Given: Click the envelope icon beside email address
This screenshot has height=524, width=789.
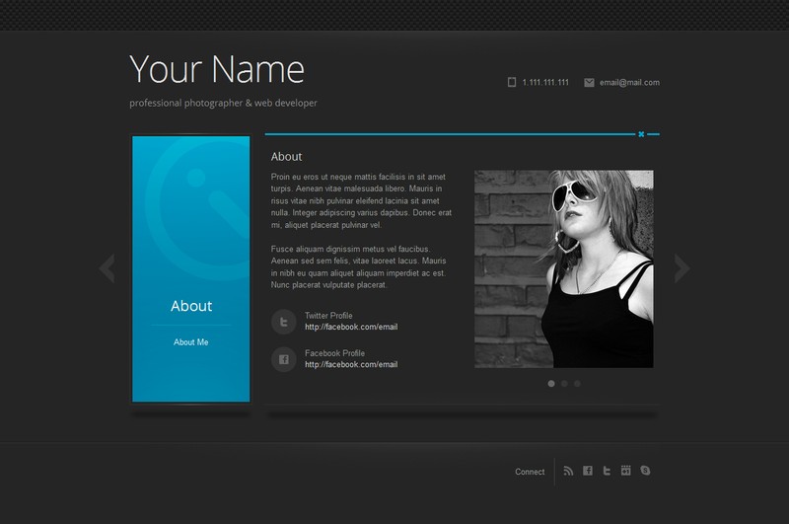Looking at the screenshot, I should pyautogui.click(x=589, y=83).
